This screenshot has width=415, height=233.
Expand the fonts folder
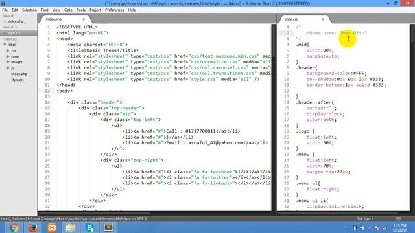(x=8, y=56)
